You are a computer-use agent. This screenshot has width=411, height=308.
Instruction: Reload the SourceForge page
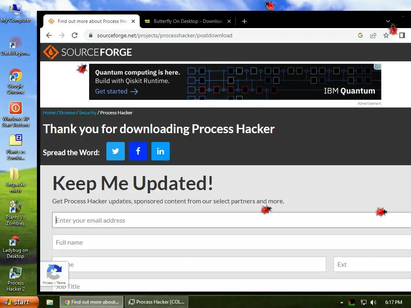point(75,35)
